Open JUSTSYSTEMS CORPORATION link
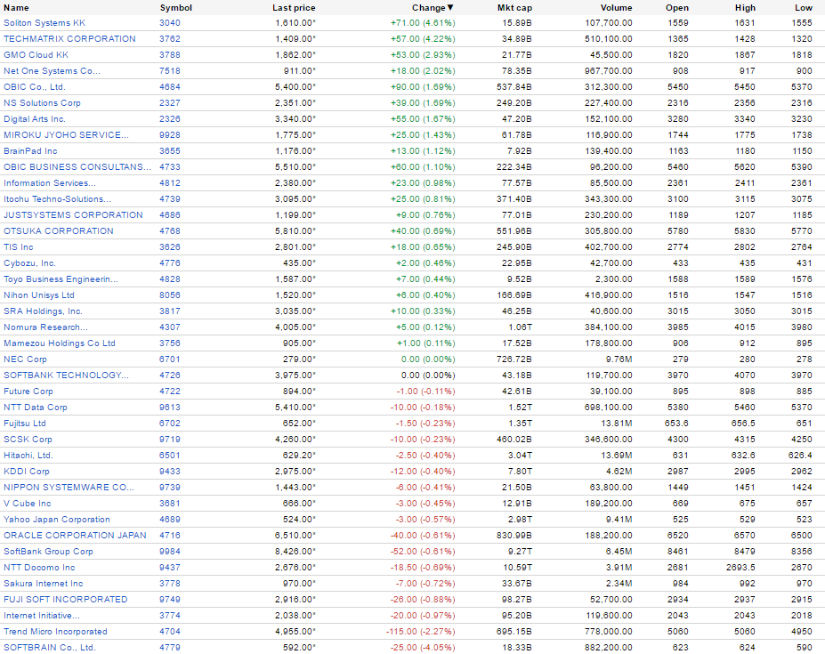This screenshot has height=654, width=825. pyautogui.click(x=73, y=215)
